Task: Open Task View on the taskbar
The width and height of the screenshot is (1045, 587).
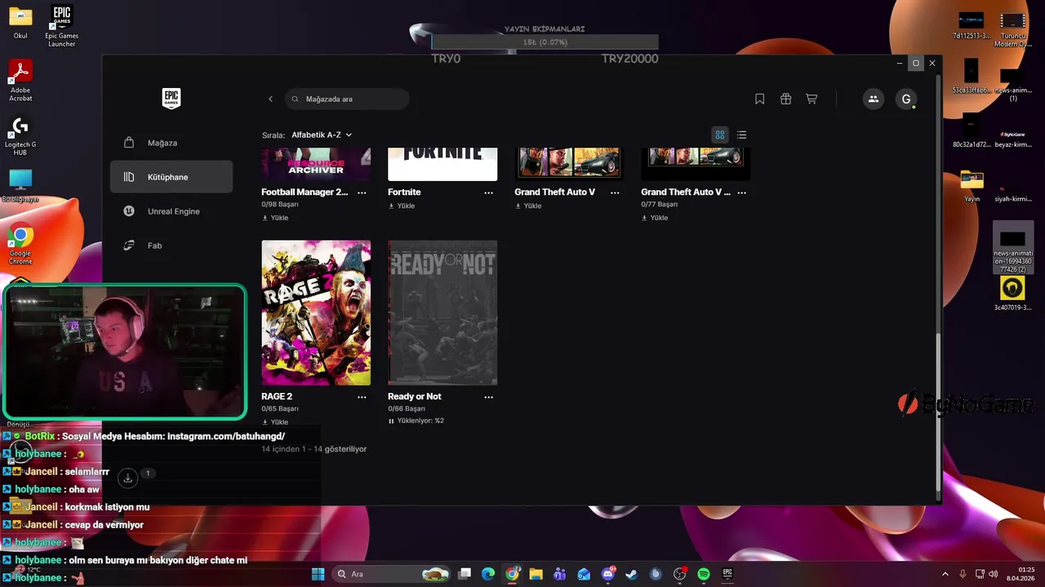Action: [465, 574]
